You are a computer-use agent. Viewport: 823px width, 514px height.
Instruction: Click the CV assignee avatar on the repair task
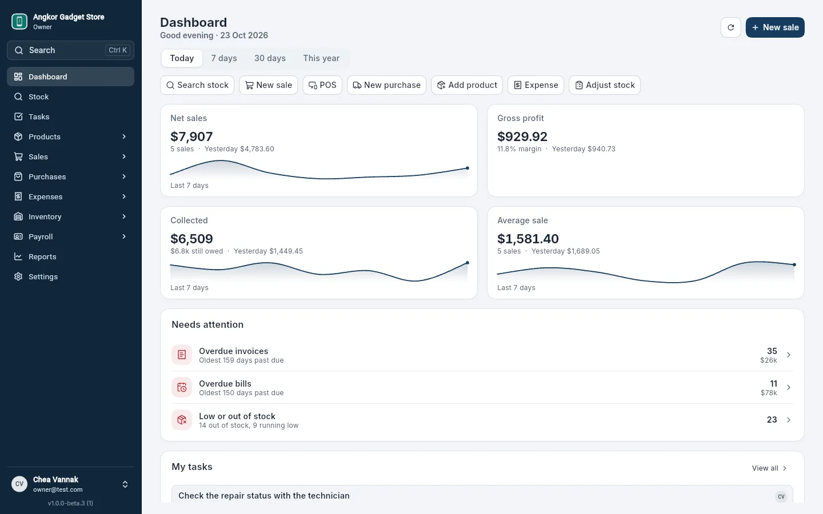[x=781, y=496]
